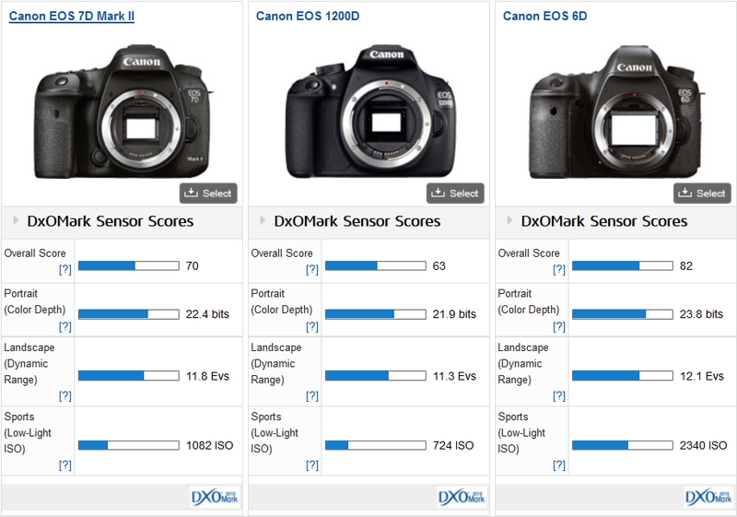Open Landscape Dynamic Range help [?] for EOS 6D

point(559,396)
